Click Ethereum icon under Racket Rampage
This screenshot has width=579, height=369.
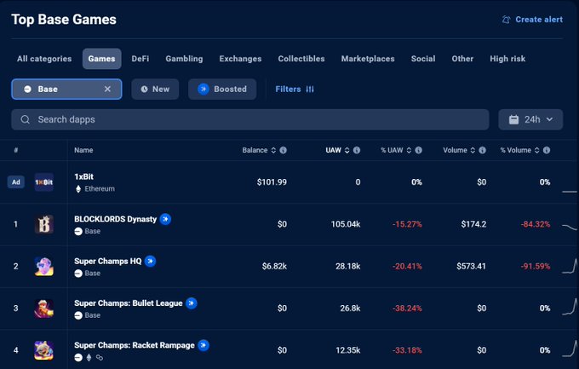click(x=89, y=358)
